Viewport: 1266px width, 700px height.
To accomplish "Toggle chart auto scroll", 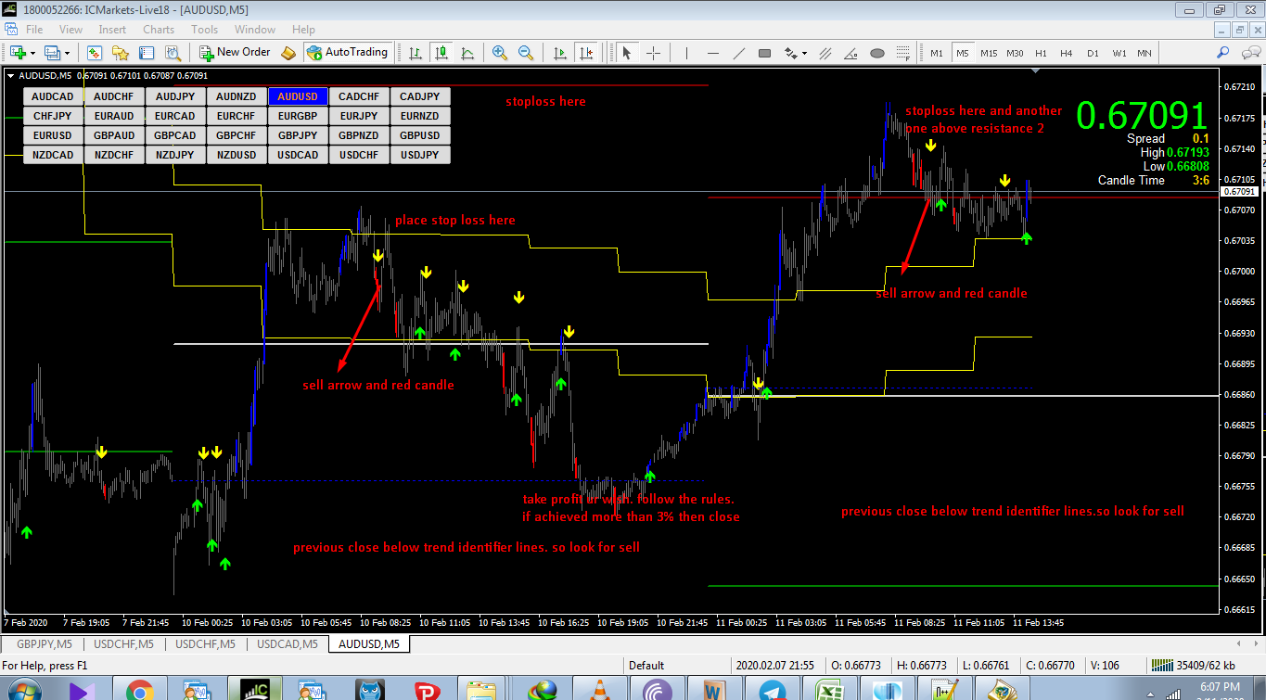I will click(559, 53).
